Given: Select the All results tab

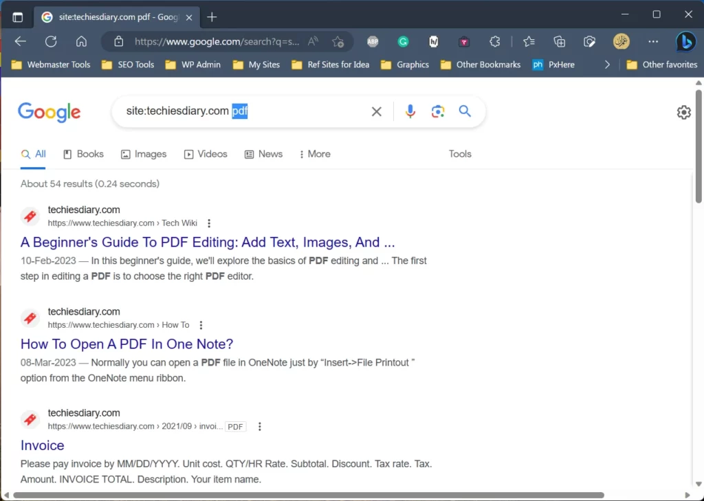Looking at the screenshot, I should click(33, 154).
